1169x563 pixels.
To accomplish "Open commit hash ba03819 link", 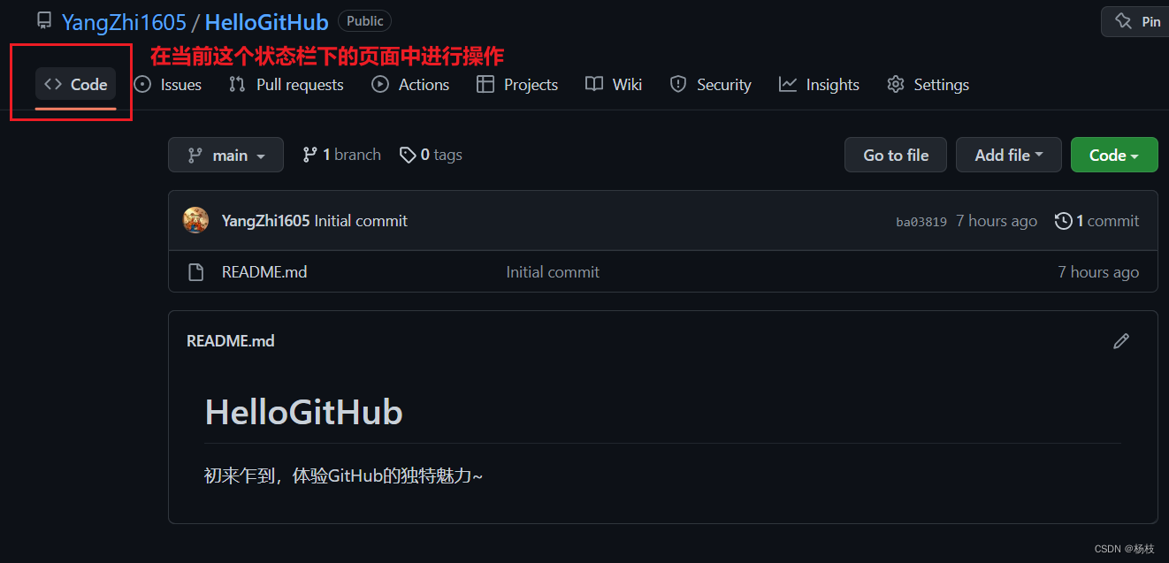I will [921, 222].
